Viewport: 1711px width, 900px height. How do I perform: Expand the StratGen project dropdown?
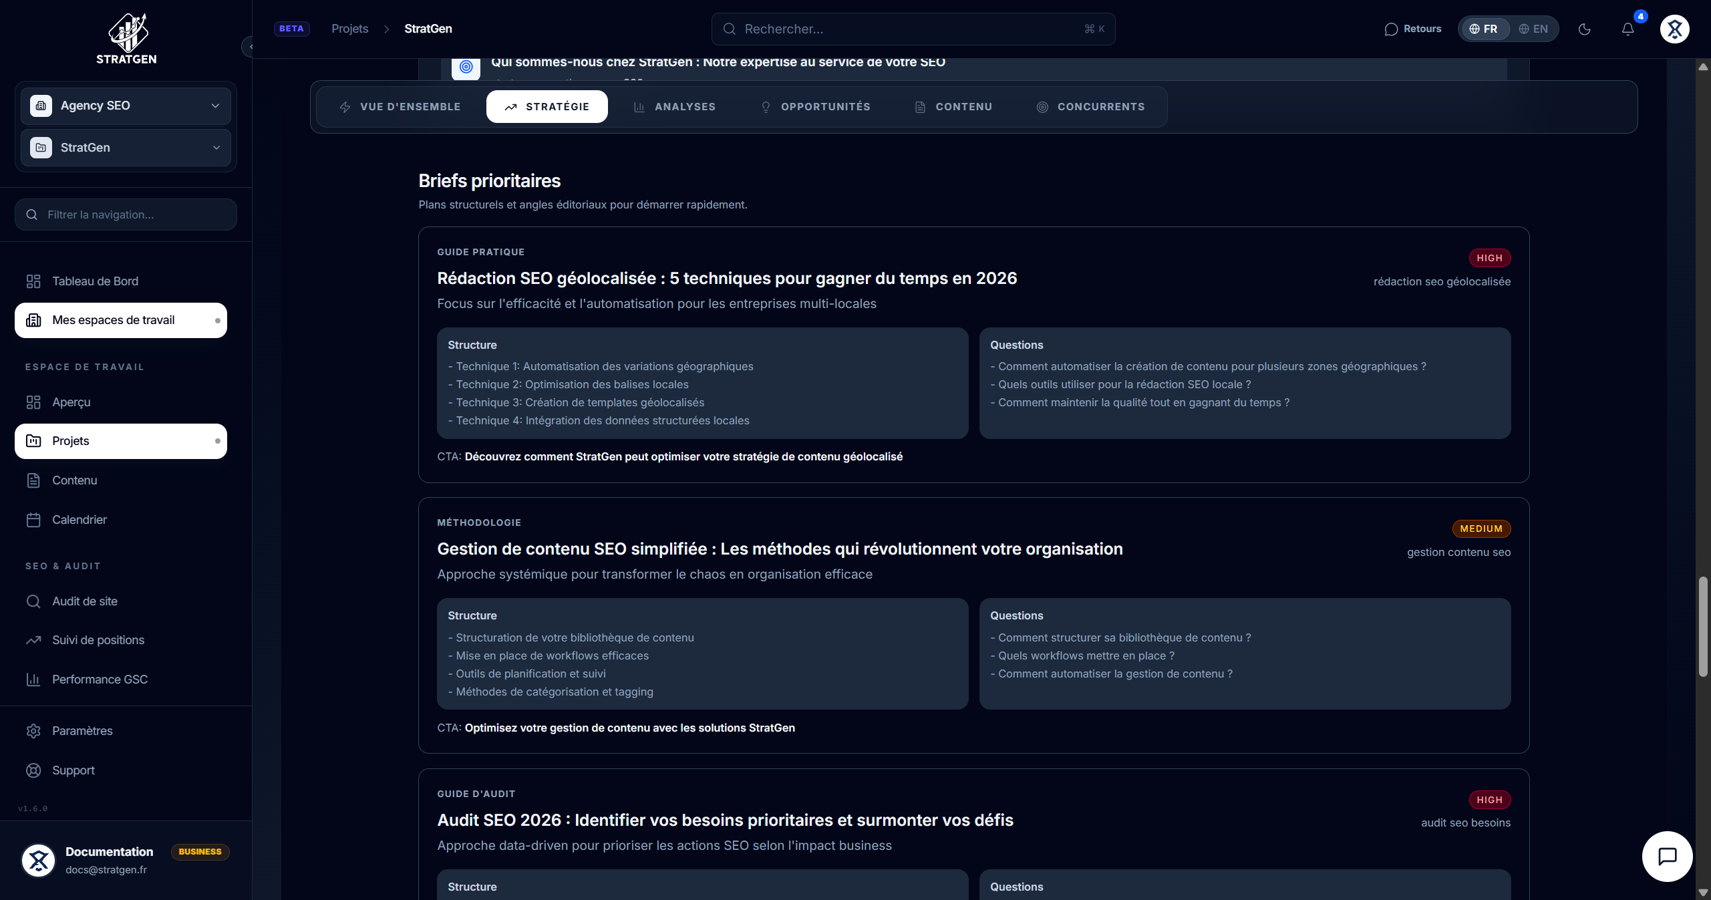click(x=126, y=148)
